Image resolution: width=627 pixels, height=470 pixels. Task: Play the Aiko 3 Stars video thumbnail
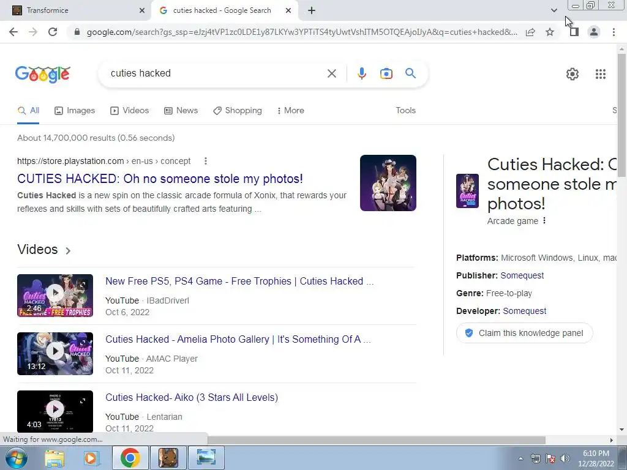click(x=55, y=411)
